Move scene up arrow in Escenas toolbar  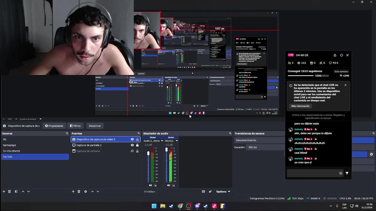(x=23, y=191)
